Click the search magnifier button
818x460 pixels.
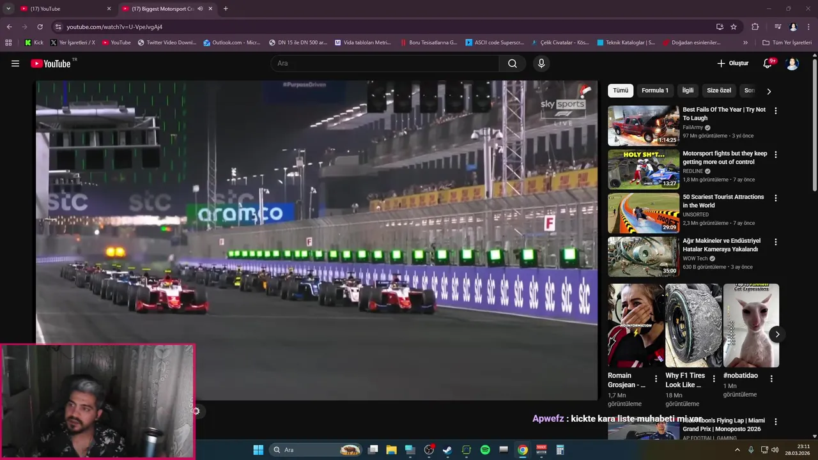(x=513, y=63)
